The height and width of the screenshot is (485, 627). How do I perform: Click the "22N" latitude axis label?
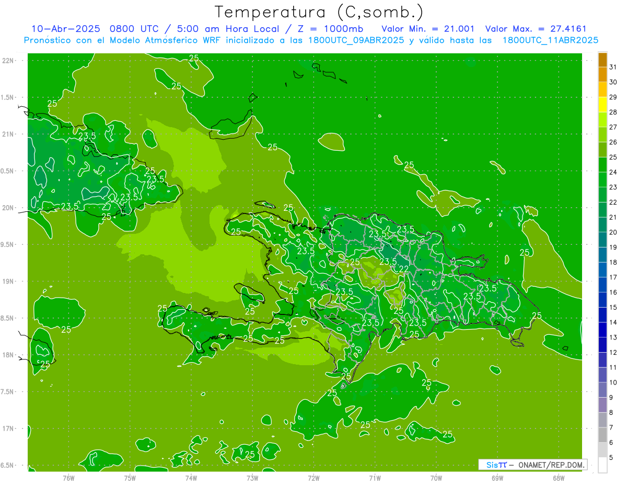pos(8,60)
